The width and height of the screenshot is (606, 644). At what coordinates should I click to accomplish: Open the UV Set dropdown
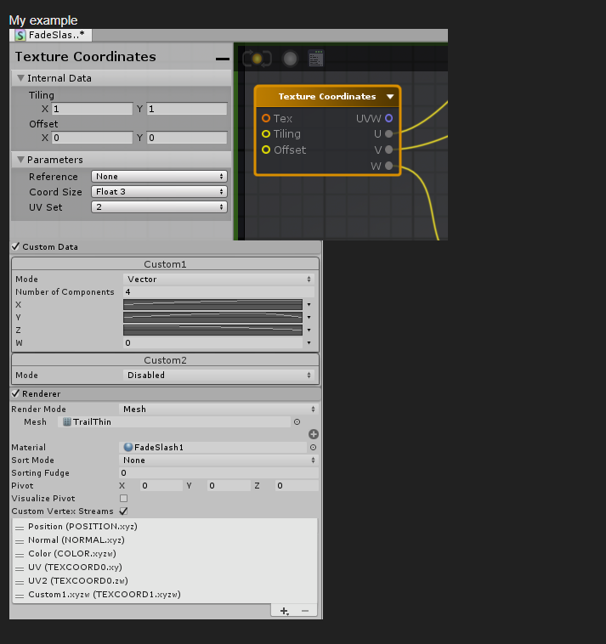[x=159, y=207]
